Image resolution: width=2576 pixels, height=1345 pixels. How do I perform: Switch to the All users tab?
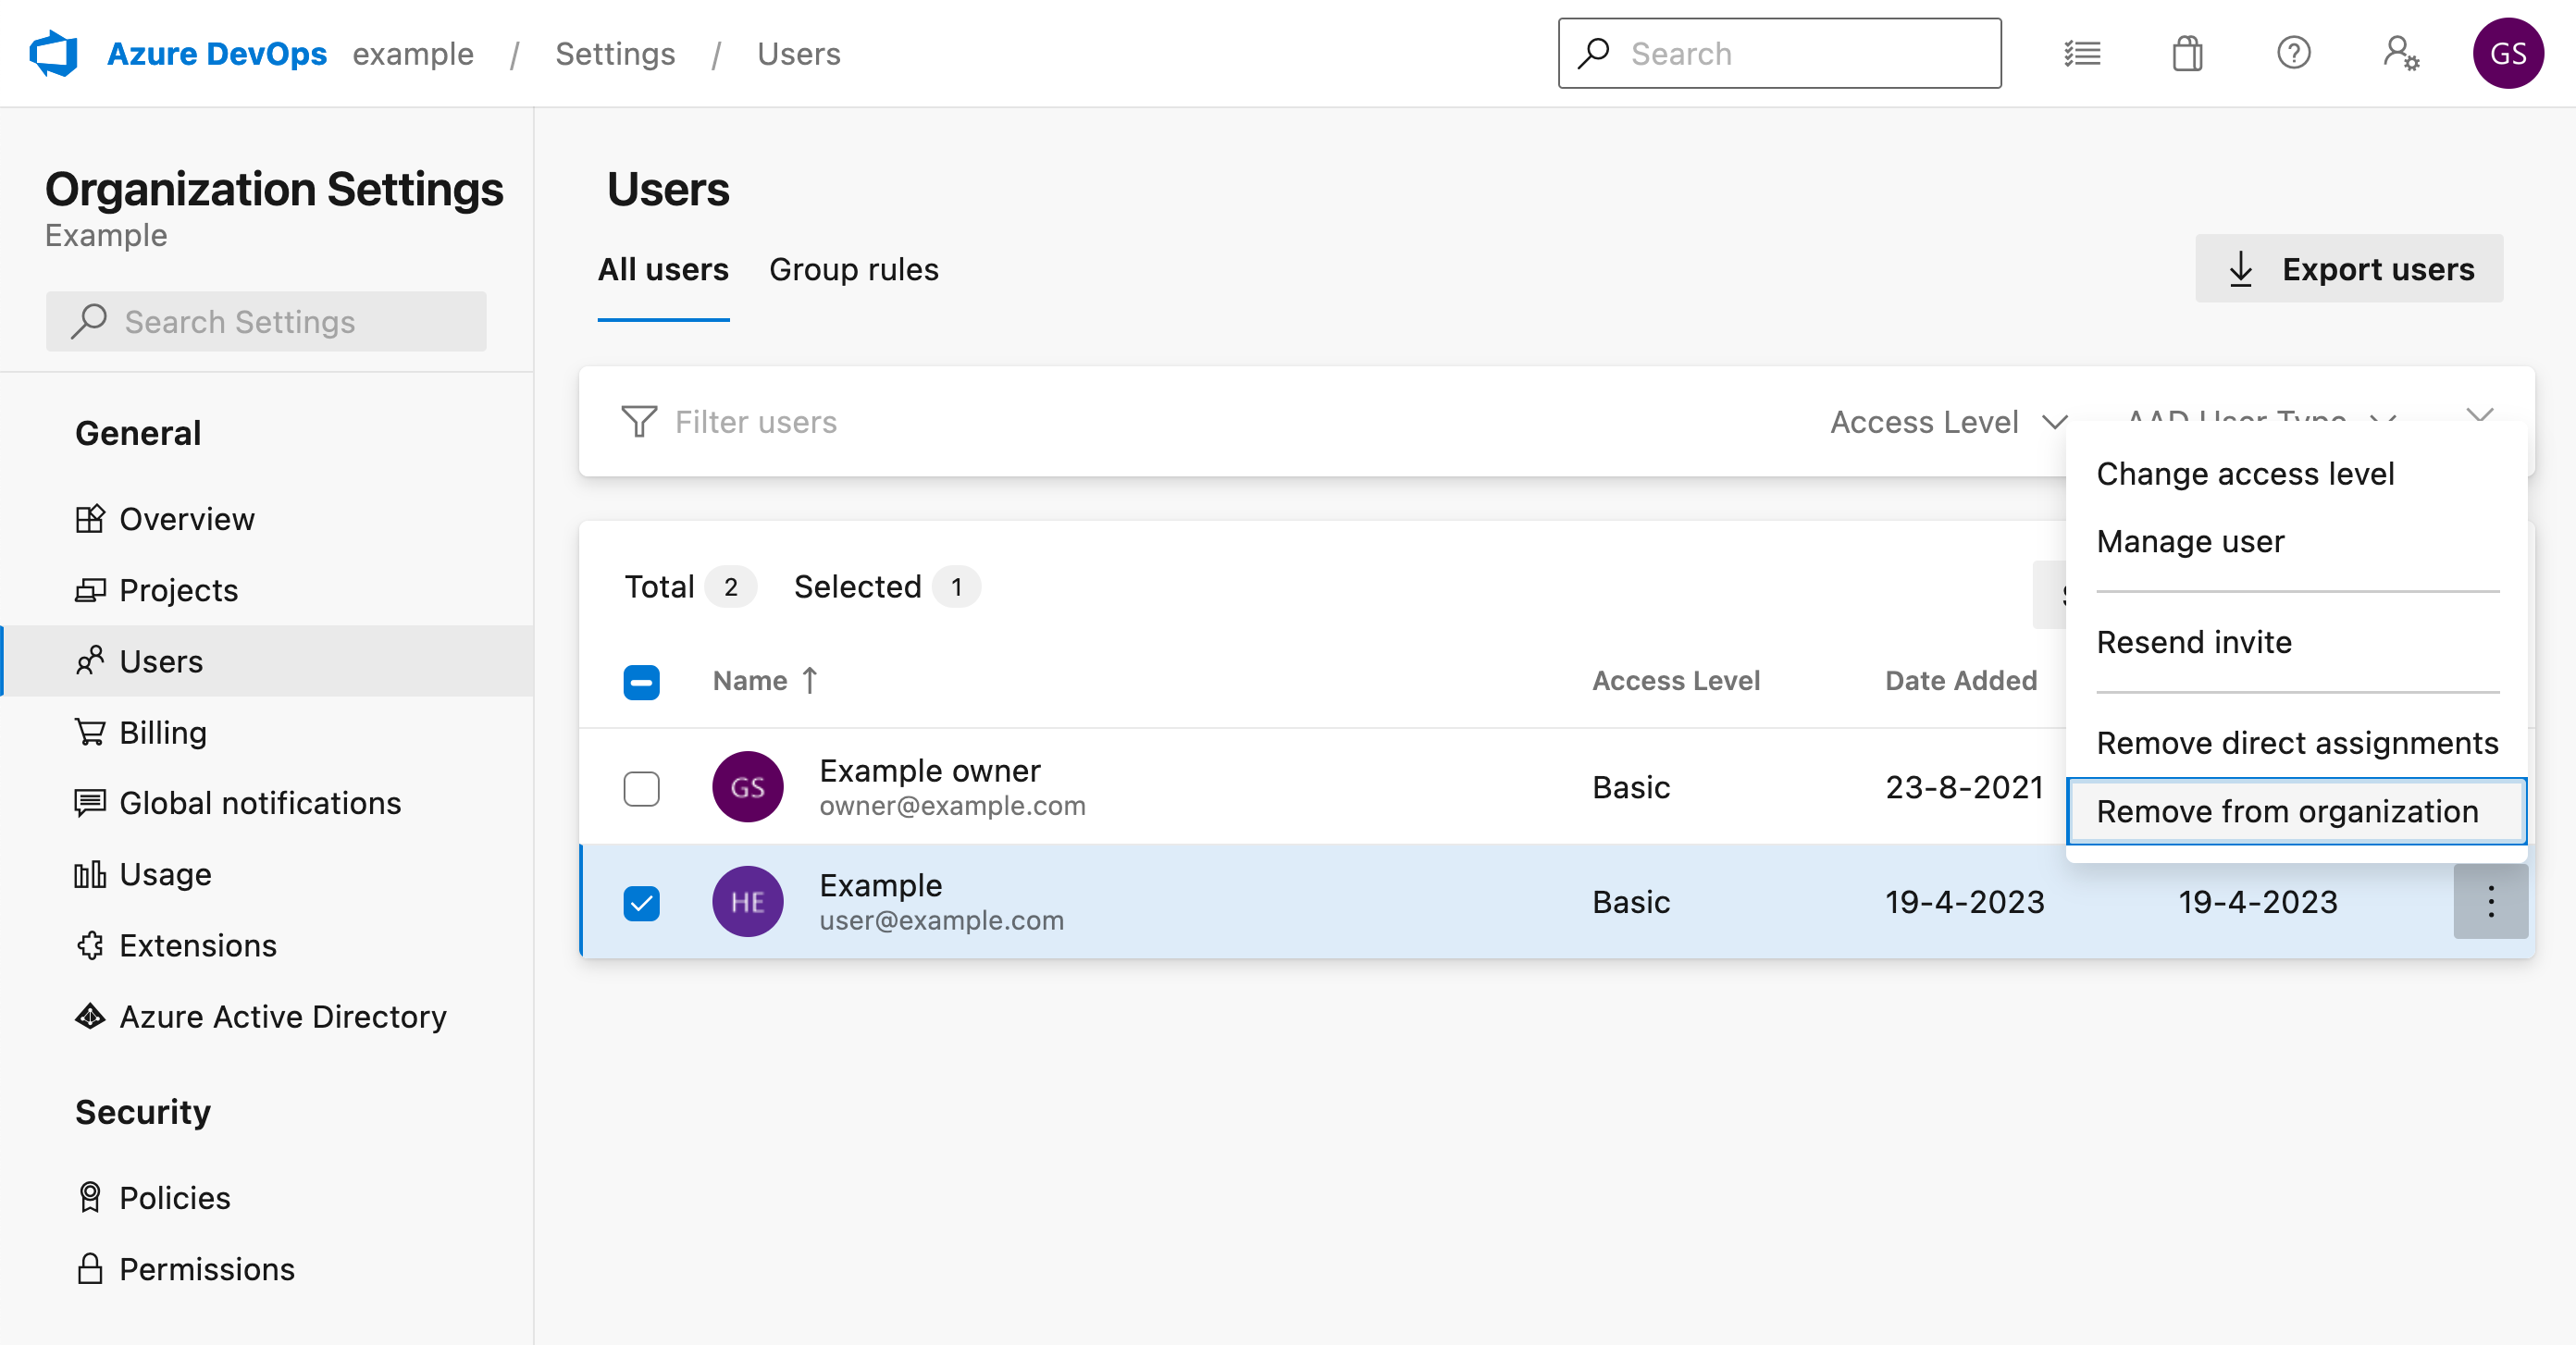click(663, 269)
